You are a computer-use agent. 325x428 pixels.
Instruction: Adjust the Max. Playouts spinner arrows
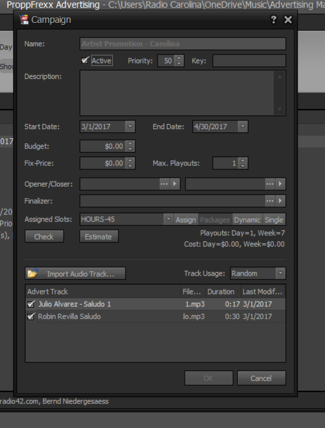coord(243,163)
